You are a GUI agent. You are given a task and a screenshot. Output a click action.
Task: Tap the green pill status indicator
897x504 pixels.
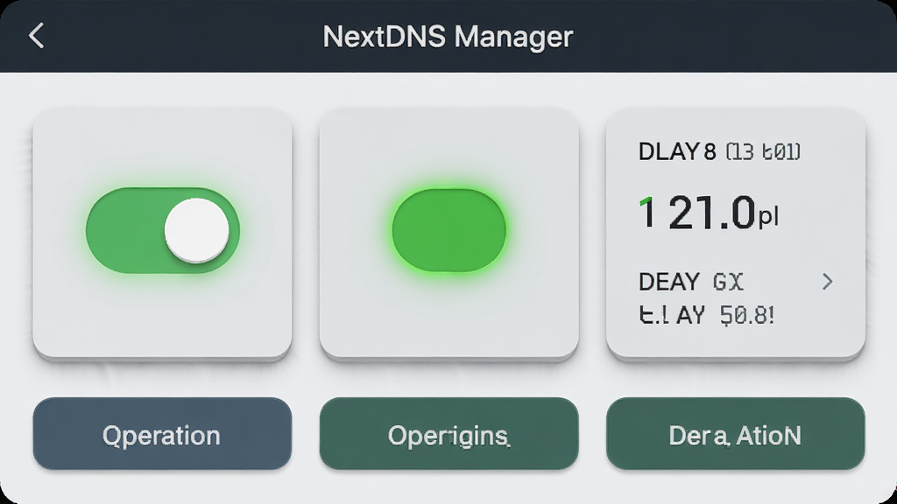click(x=449, y=230)
